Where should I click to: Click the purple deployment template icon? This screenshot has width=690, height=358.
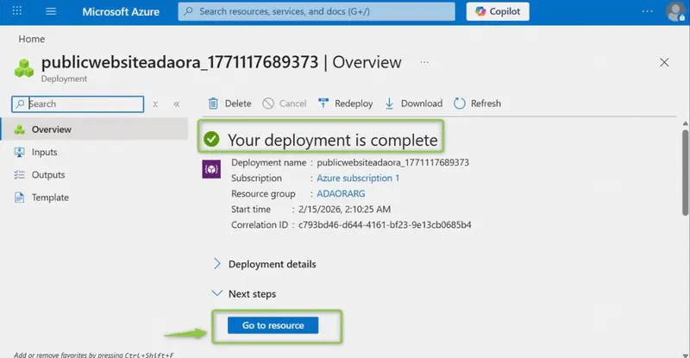(211, 169)
